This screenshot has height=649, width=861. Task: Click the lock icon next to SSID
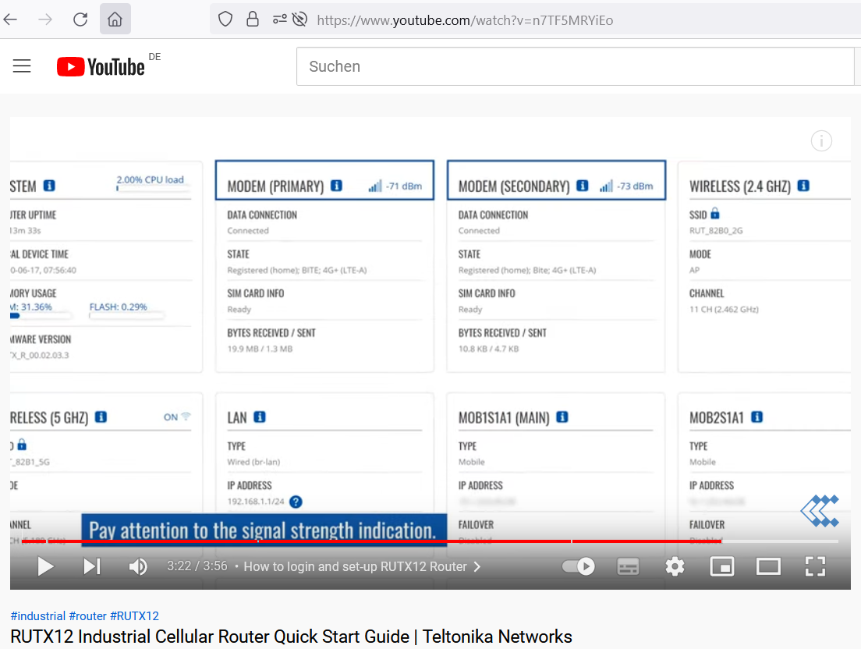[715, 213]
